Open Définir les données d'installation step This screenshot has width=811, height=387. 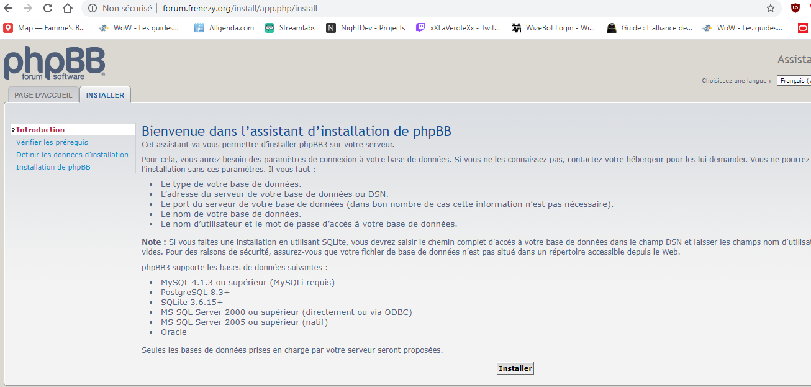[72, 155]
